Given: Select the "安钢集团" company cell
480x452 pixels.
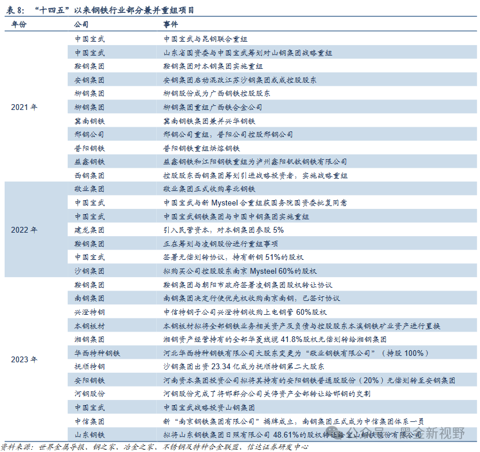Looking at the screenshot, I should tap(90, 80).
